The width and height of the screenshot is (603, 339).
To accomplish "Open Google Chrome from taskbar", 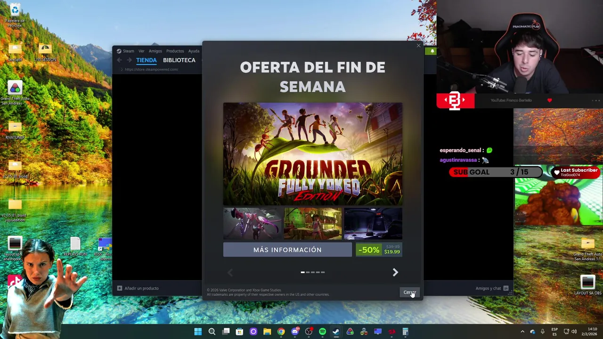I will pyautogui.click(x=281, y=331).
